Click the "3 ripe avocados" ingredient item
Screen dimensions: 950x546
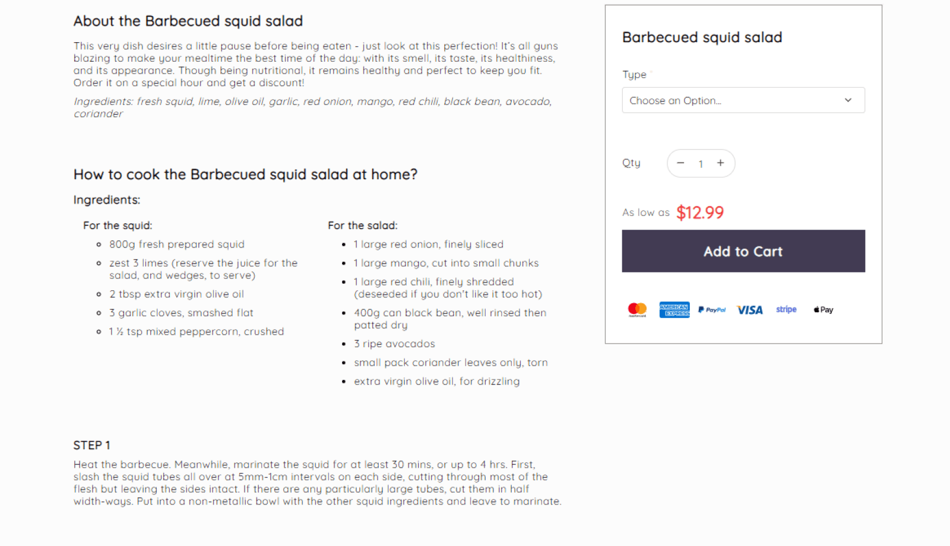[394, 344]
